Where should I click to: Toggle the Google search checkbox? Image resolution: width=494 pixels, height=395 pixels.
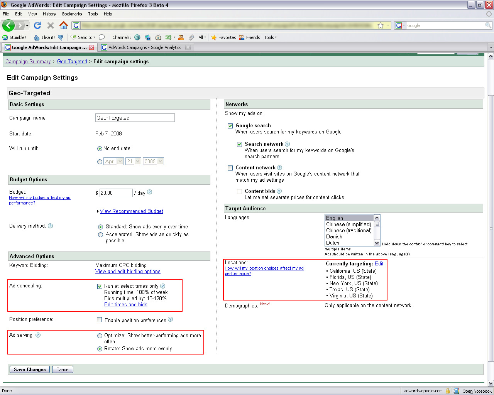[x=230, y=126]
